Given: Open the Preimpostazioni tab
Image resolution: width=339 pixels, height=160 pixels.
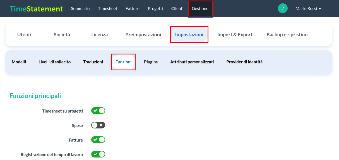Looking at the screenshot, I should pyautogui.click(x=143, y=35).
